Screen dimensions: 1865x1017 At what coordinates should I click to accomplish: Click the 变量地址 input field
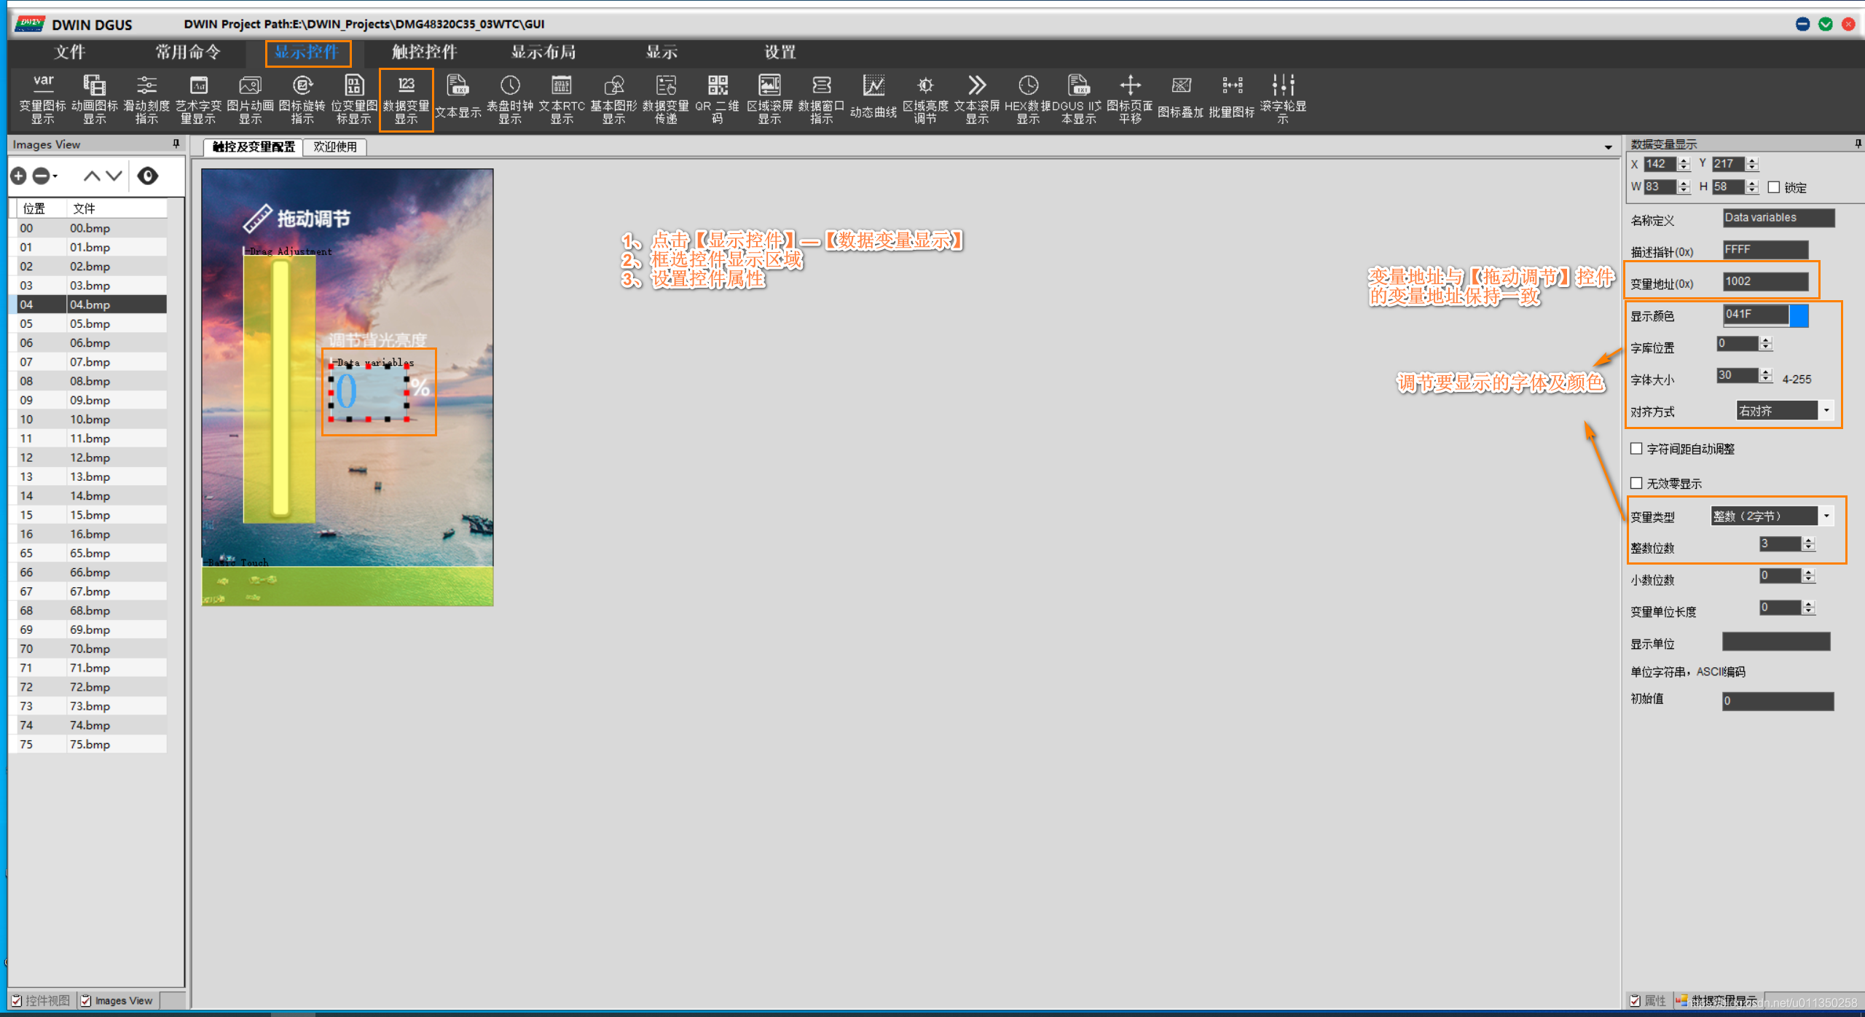[x=1764, y=282]
